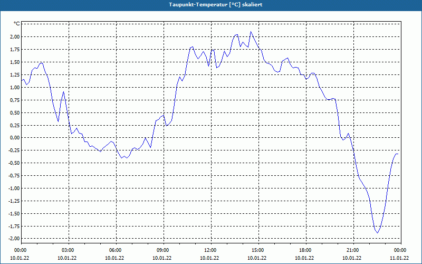Select the 11.01.22 date label

coord(400,258)
